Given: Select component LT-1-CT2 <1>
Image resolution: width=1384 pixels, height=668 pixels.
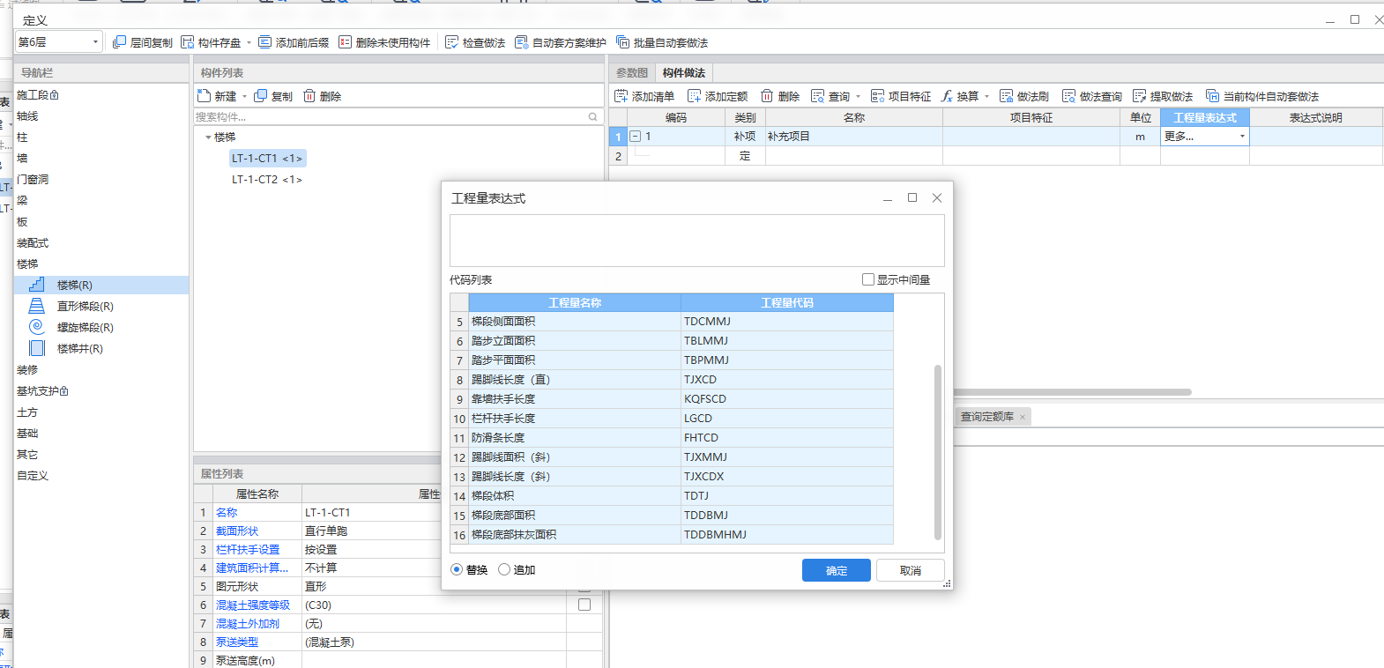Looking at the screenshot, I should coord(267,179).
